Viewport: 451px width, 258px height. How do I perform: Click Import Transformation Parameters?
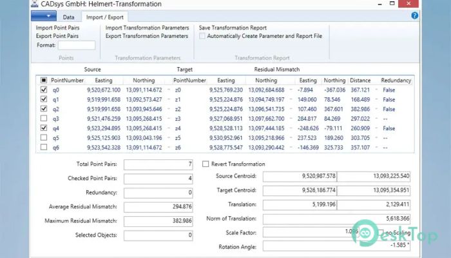147,28
